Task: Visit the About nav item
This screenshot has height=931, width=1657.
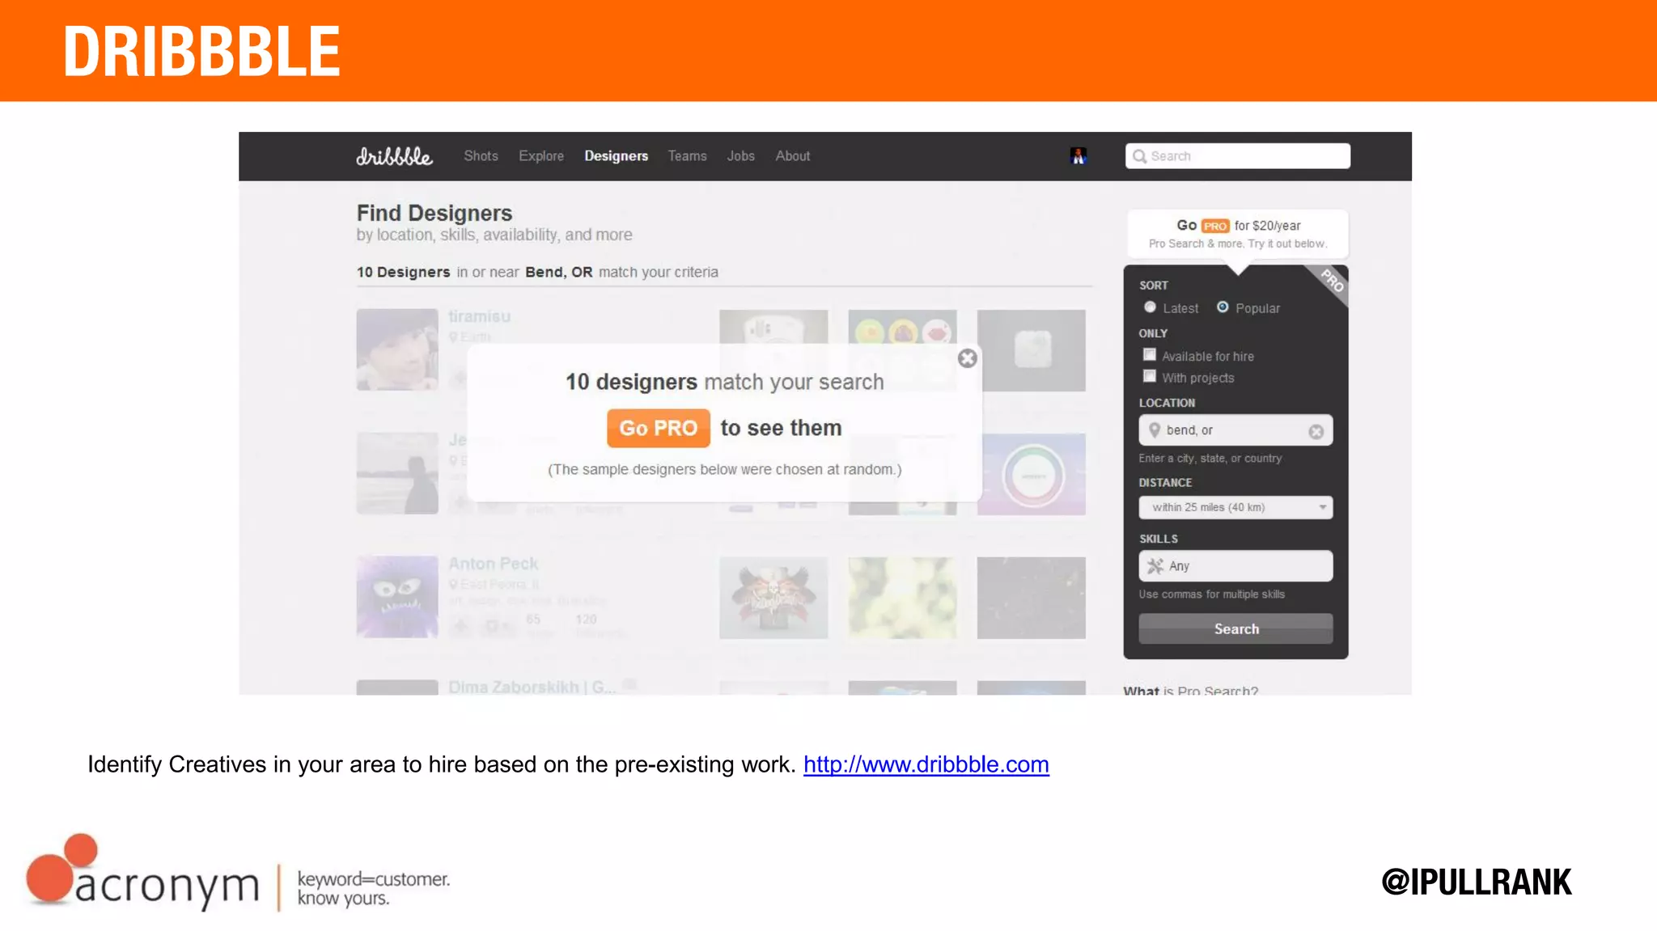Action: 792,156
